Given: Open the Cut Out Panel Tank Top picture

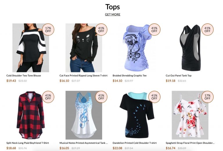Looking at the screenshot, I should click(x=190, y=48).
